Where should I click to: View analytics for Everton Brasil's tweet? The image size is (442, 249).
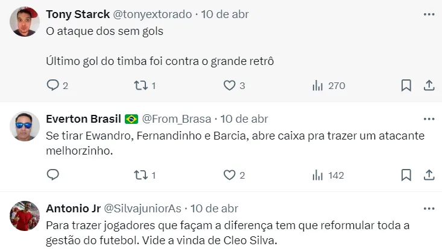pyautogui.click(x=318, y=175)
